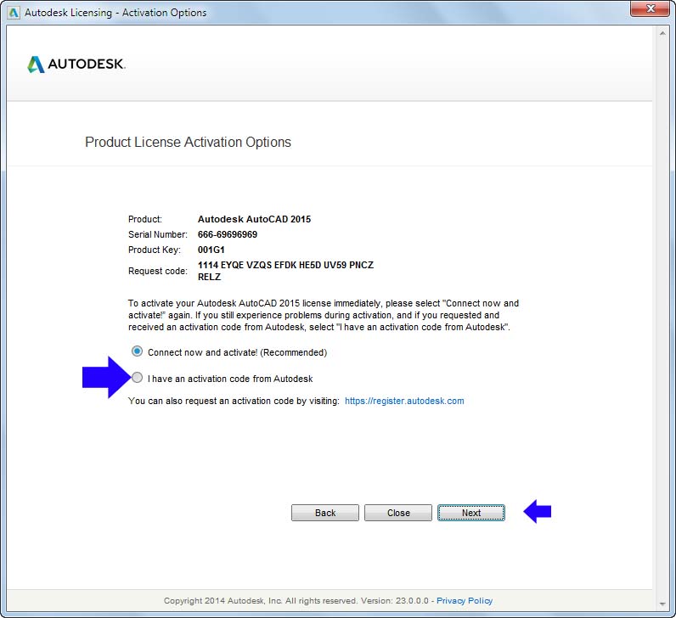This screenshot has width=676, height=618.
Task: Open the Privacy Policy link
Action: [465, 600]
